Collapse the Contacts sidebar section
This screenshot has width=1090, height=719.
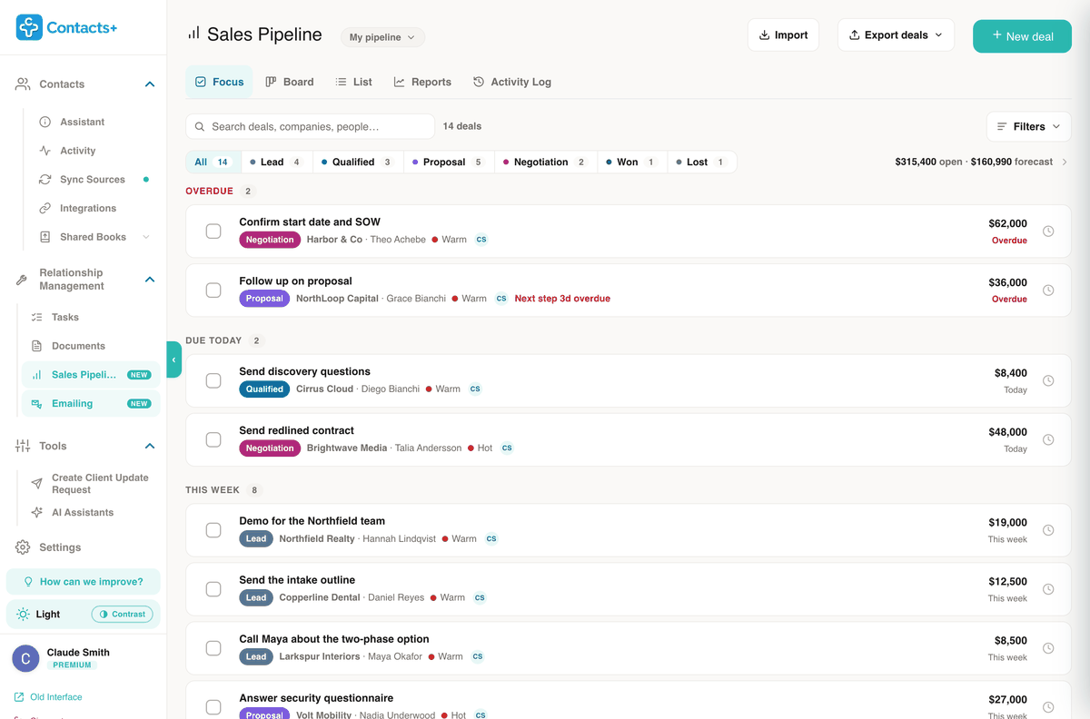click(150, 84)
